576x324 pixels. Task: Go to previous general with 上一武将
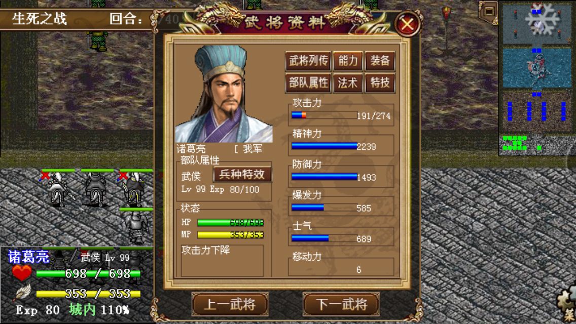230,304
